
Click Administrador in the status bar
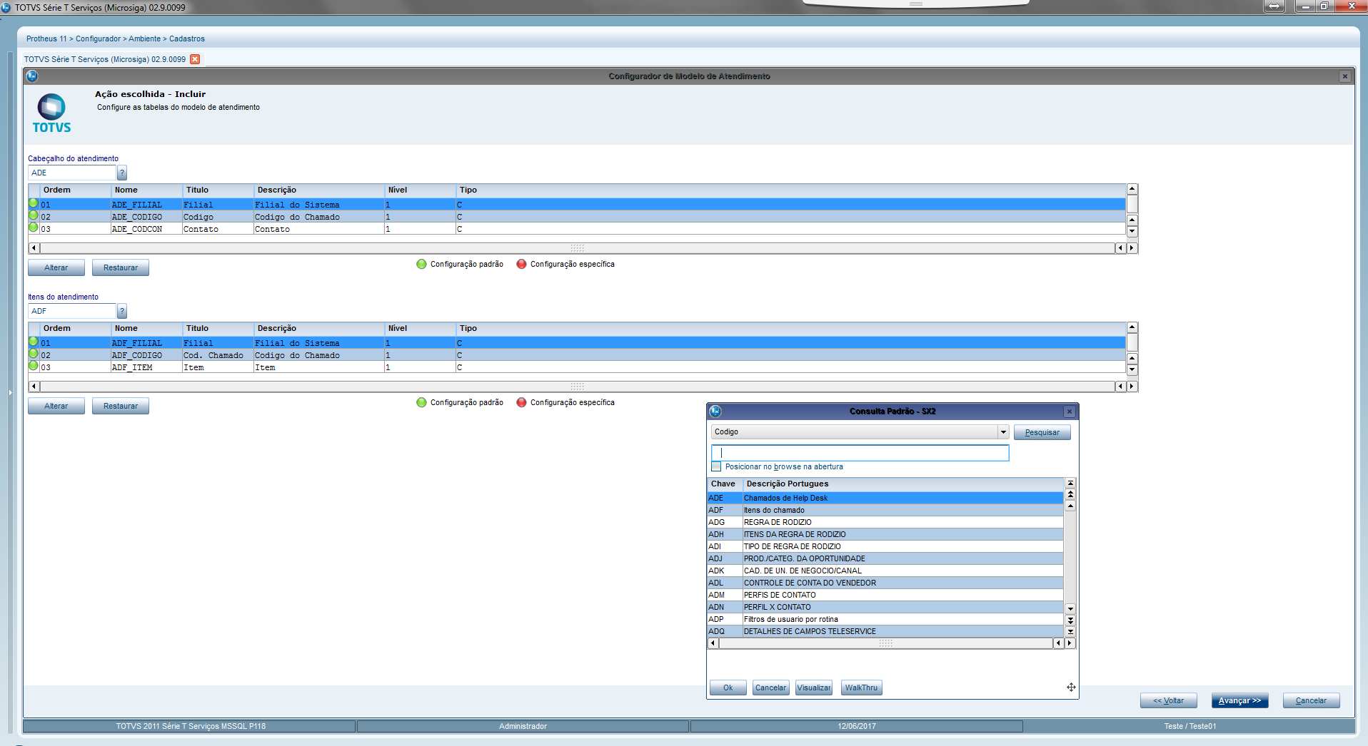pyautogui.click(x=523, y=726)
